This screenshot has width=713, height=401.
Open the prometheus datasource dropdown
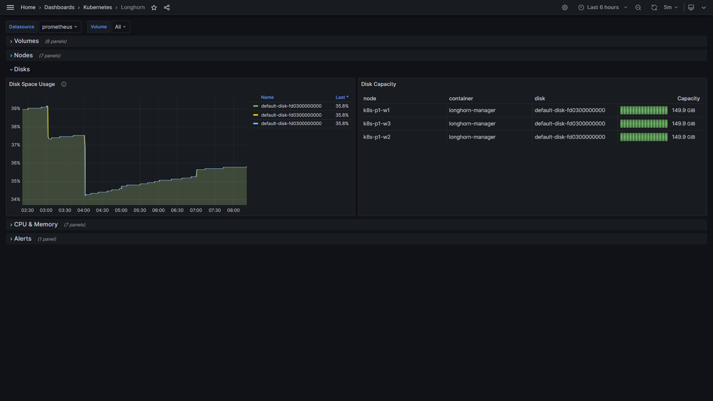[60, 27]
